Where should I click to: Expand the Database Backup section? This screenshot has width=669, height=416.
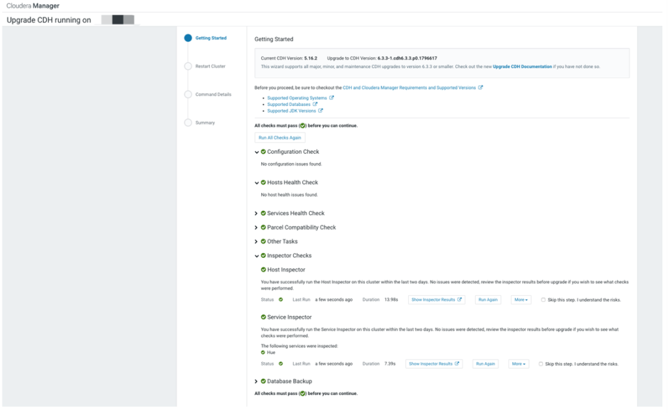coord(256,381)
